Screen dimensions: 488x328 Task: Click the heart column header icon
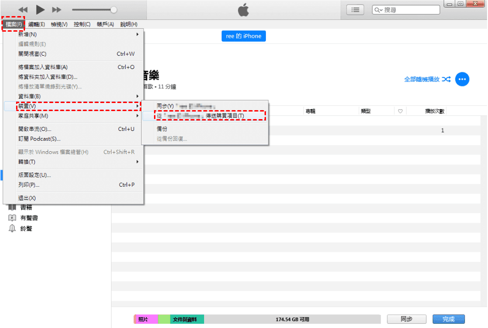click(x=400, y=111)
